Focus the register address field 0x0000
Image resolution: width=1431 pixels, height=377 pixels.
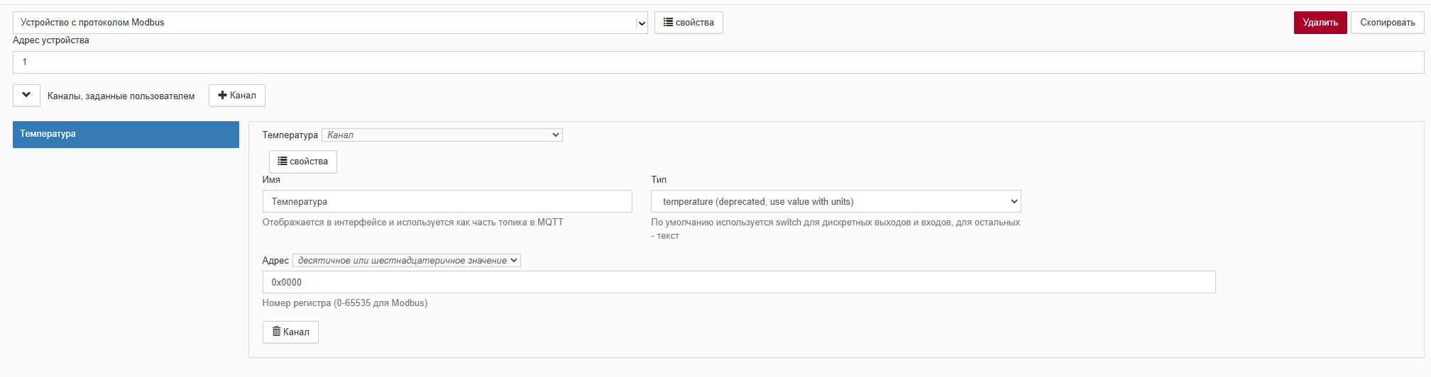pos(739,282)
